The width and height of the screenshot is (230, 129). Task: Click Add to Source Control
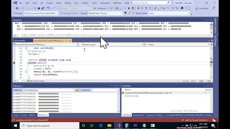[195, 120]
